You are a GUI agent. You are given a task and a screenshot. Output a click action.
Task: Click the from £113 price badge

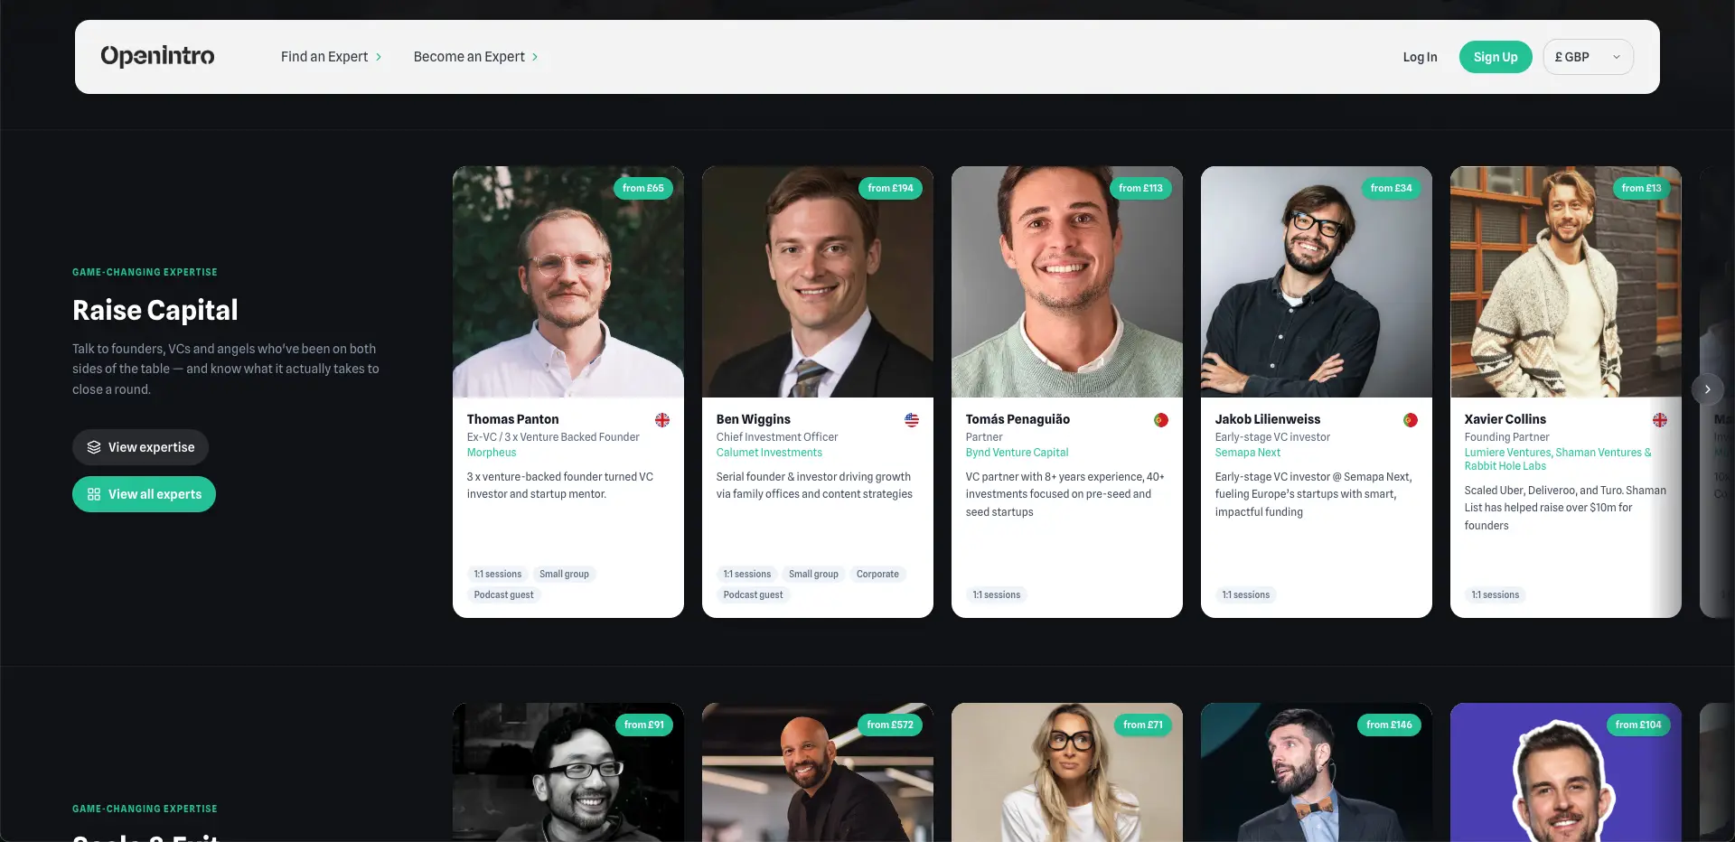coord(1140,188)
